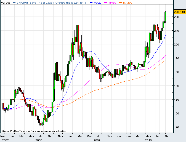Click the 'High: 224.1843' value
The width and height of the screenshot is (186, 142).
76,2
